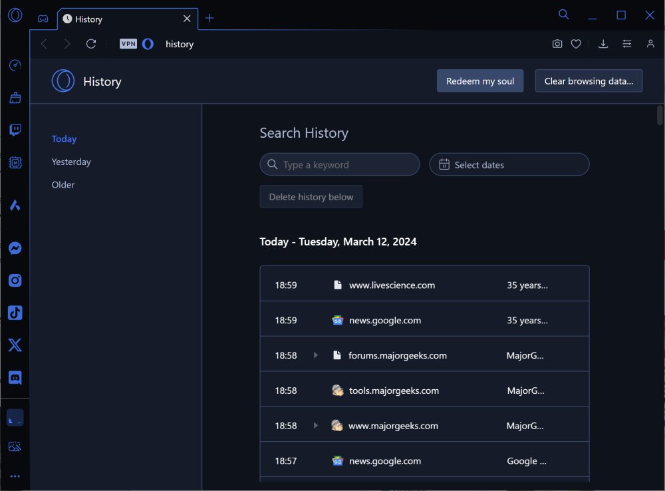Open GX Control speedometer sidebar icon

15,65
